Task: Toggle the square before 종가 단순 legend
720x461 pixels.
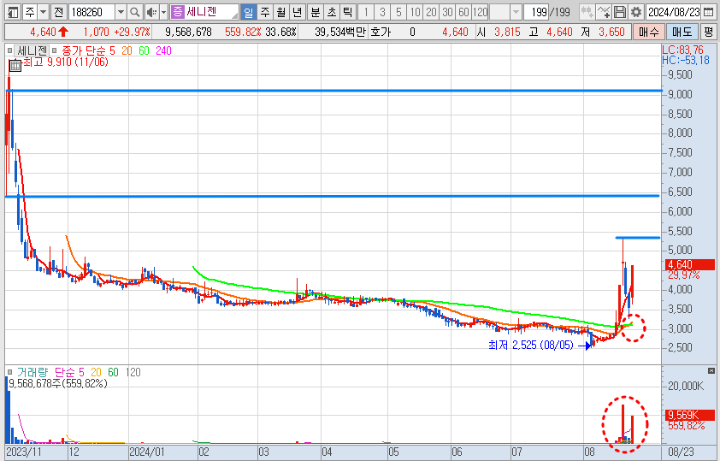Action: [x=54, y=50]
